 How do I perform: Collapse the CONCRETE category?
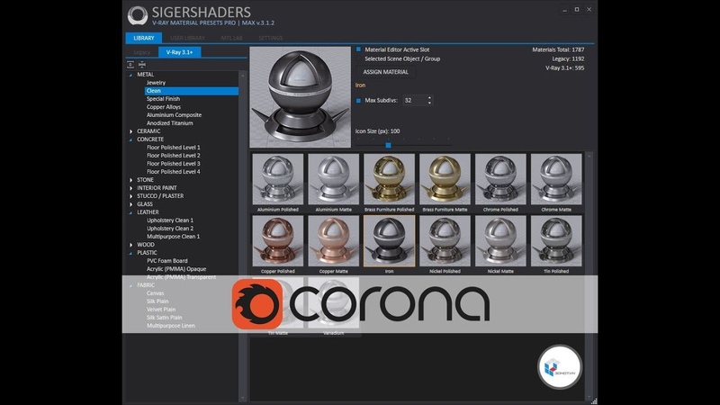pyautogui.click(x=130, y=139)
